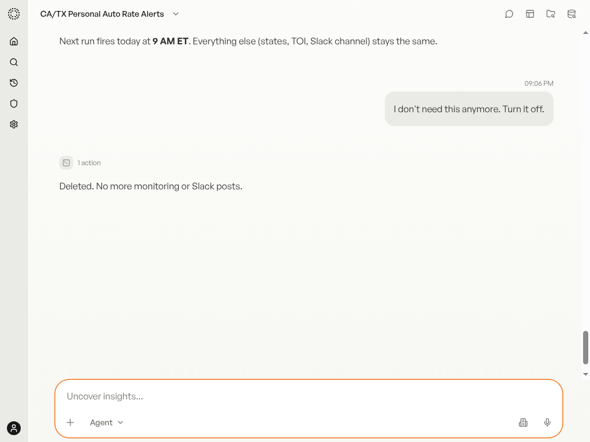Focus the Uncover insights input field
This screenshot has width=590, height=442.
click(x=309, y=396)
